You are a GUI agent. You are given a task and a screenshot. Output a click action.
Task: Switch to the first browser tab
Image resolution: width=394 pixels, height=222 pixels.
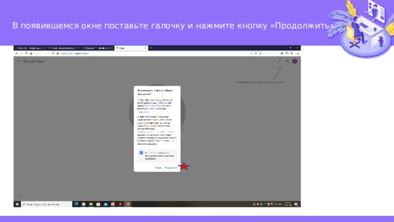point(30,48)
